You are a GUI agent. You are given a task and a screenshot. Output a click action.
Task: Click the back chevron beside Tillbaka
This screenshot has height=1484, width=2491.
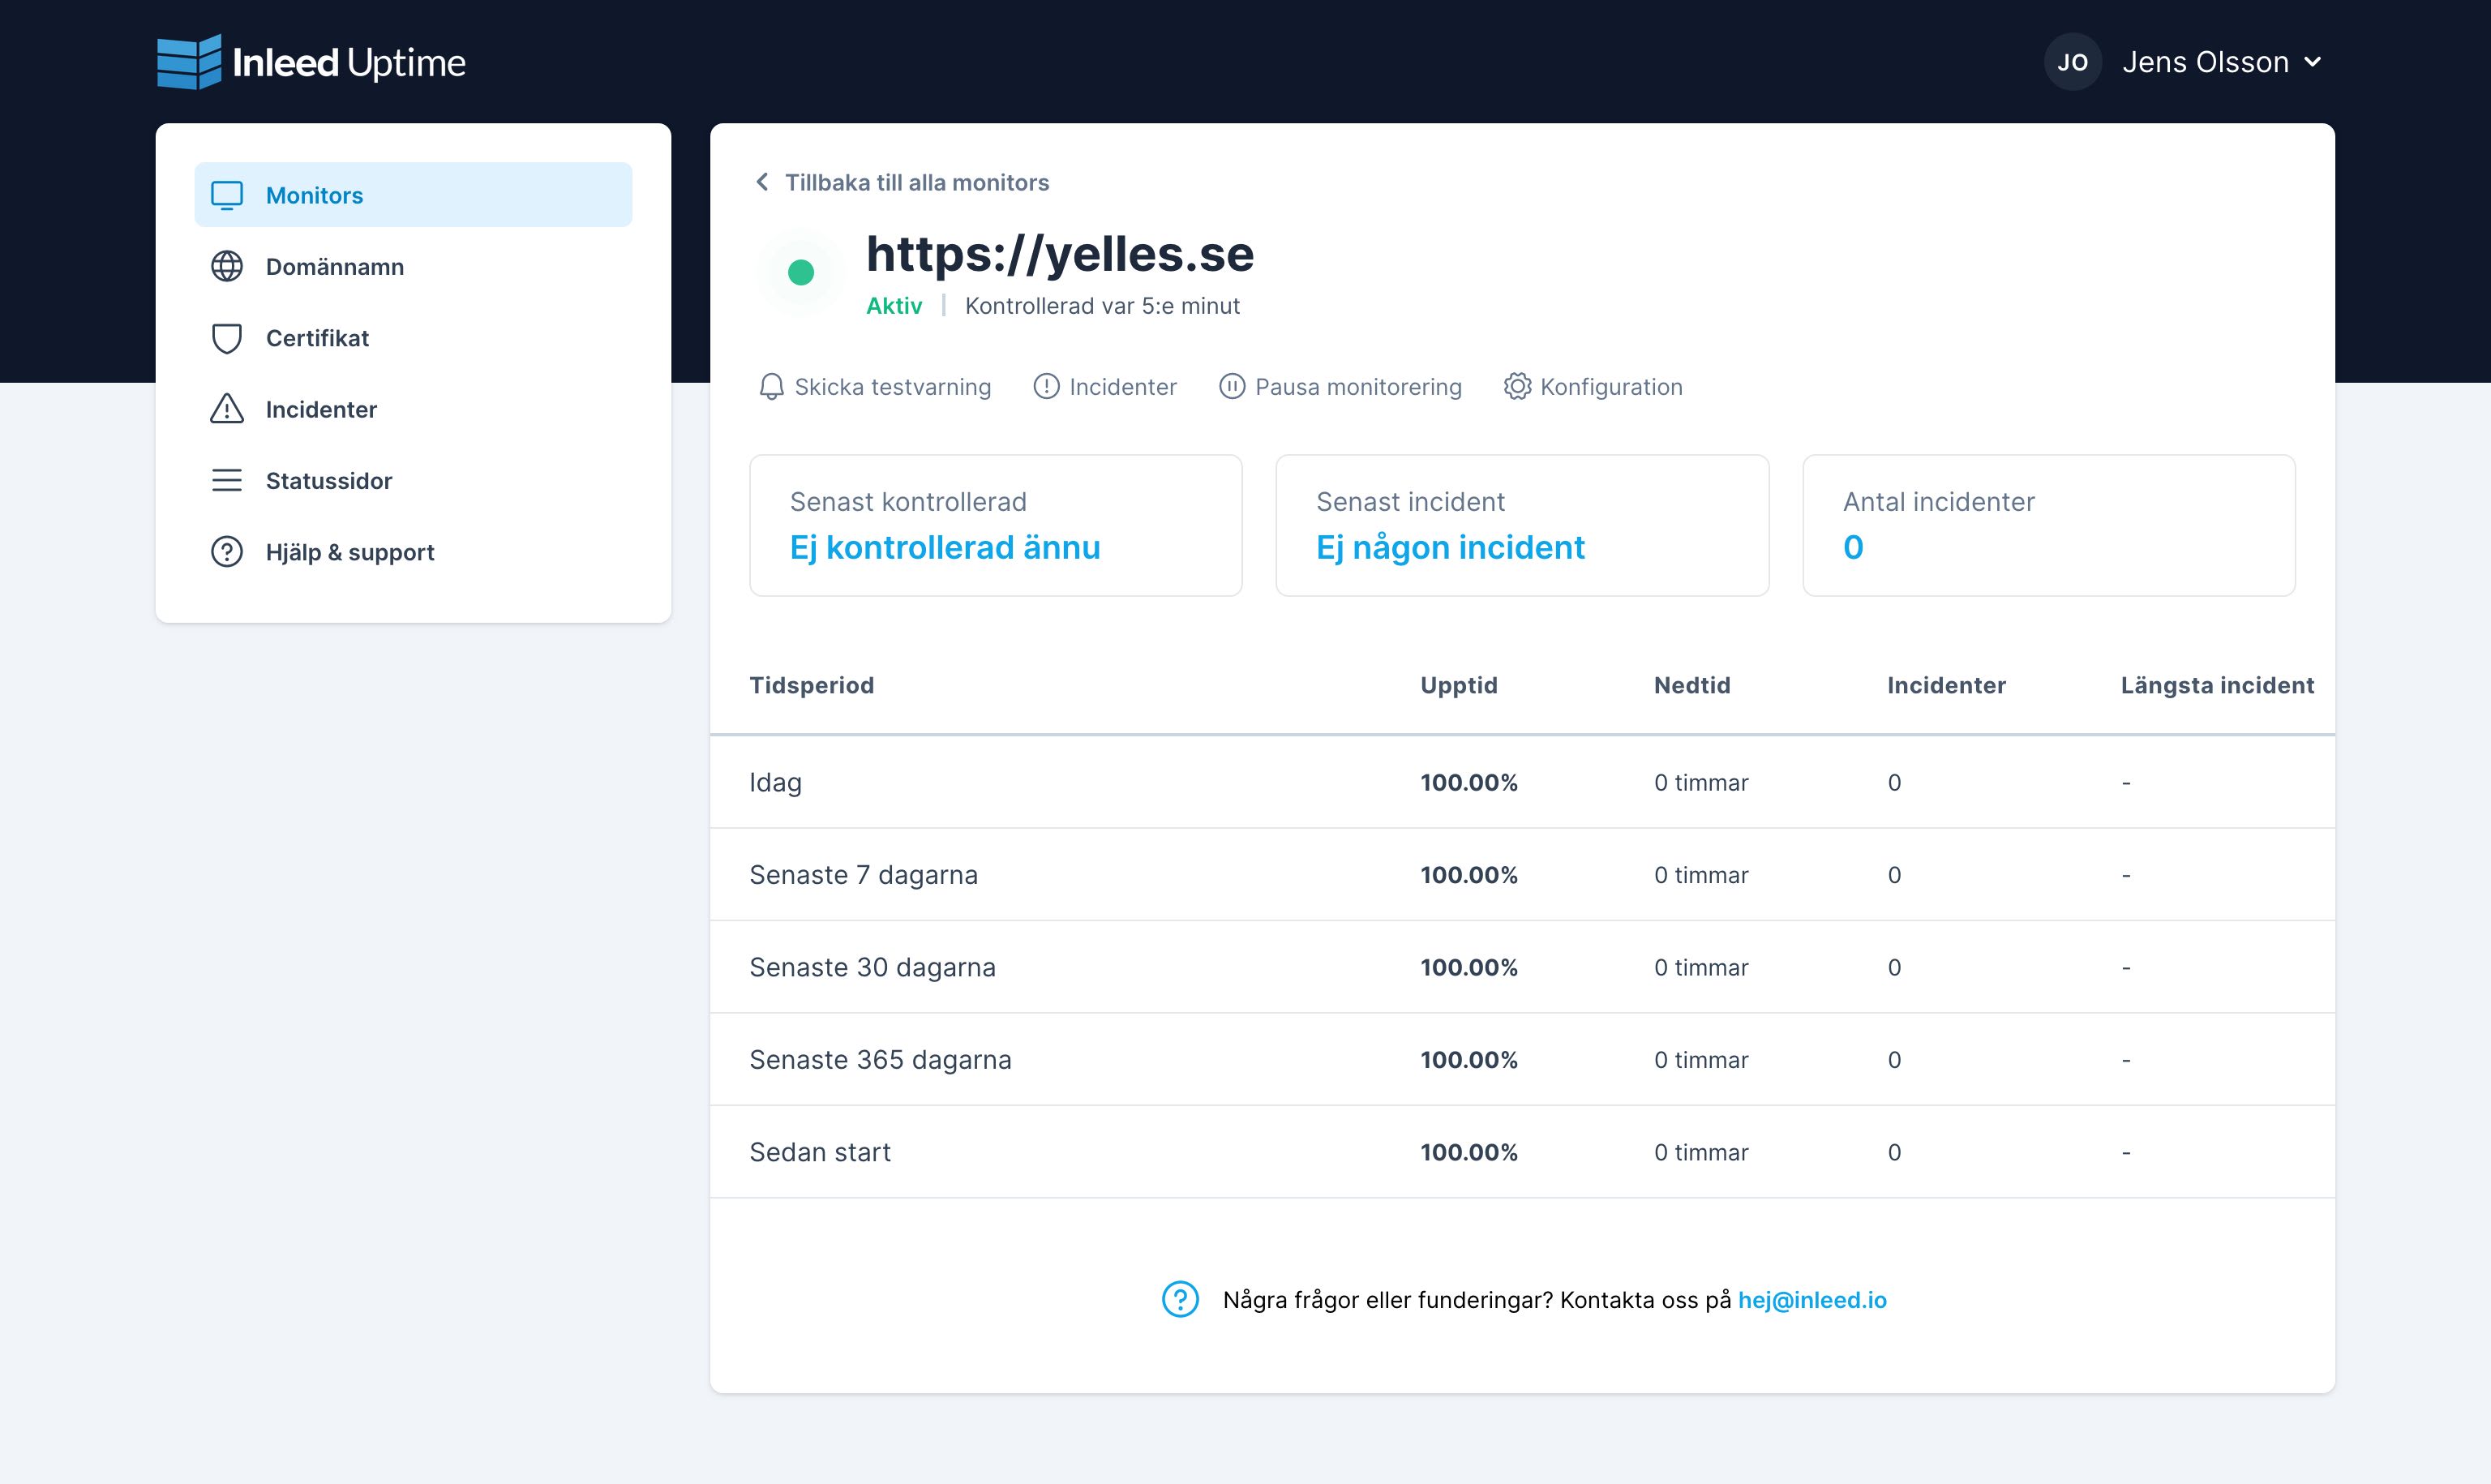763,182
